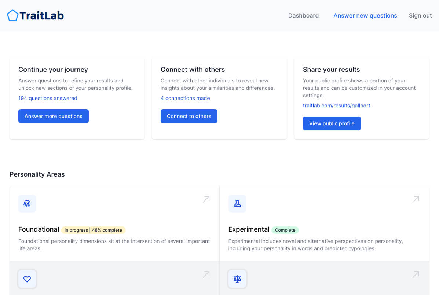Go to the Dashboard menu item

tap(303, 15)
